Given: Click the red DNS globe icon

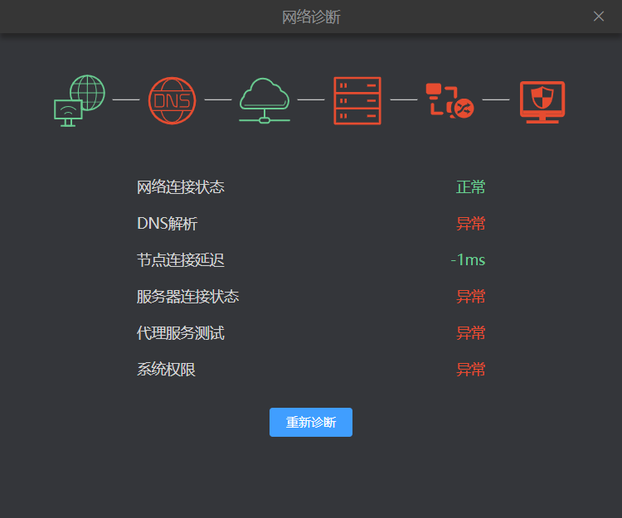Looking at the screenshot, I should click(x=172, y=100).
